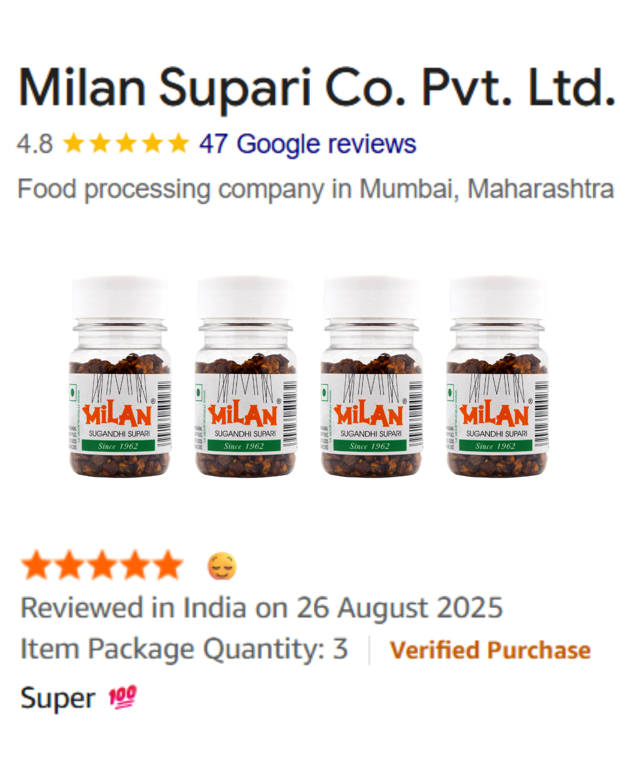Screen dimensions: 618x772
Task: Click the fifth orange review star
Action: (x=168, y=565)
